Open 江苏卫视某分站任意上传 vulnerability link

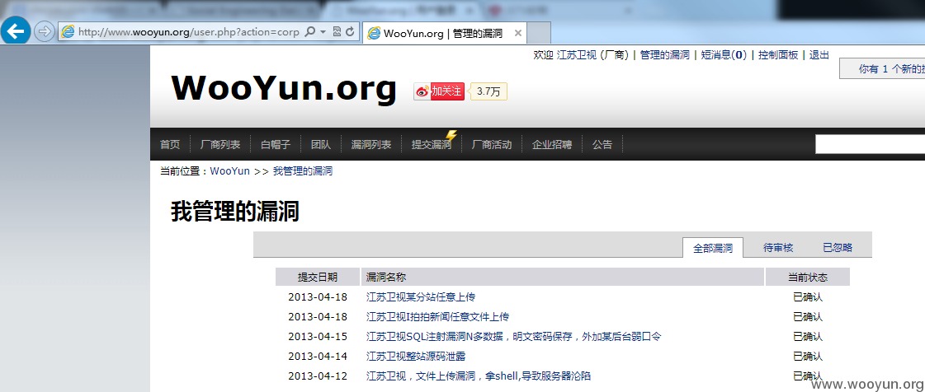click(x=421, y=296)
